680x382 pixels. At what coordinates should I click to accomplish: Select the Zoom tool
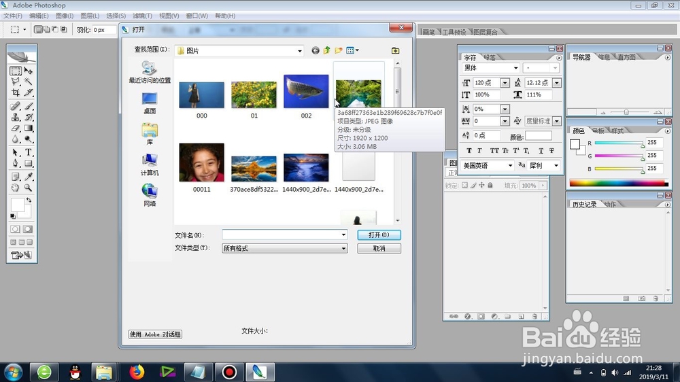pyautogui.click(x=29, y=188)
